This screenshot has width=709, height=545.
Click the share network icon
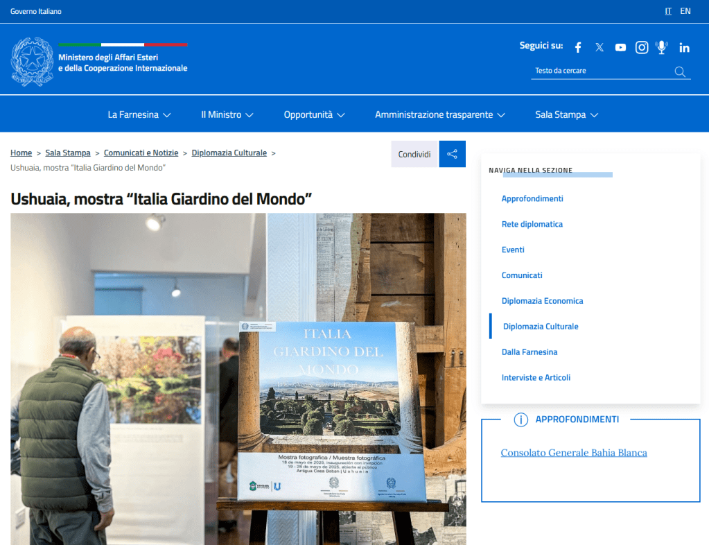pos(452,154)
